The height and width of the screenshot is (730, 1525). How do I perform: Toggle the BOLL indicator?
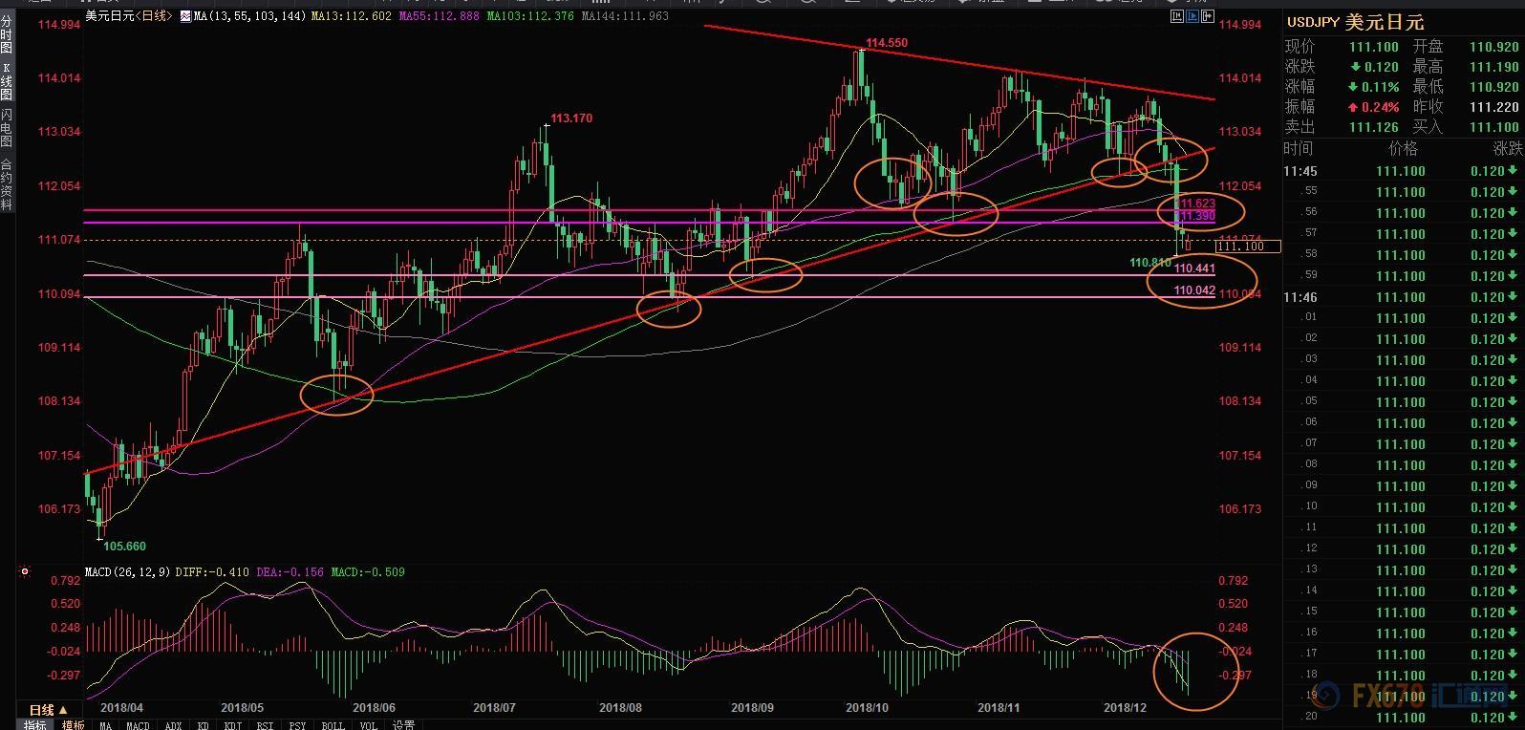coord(333,725)
